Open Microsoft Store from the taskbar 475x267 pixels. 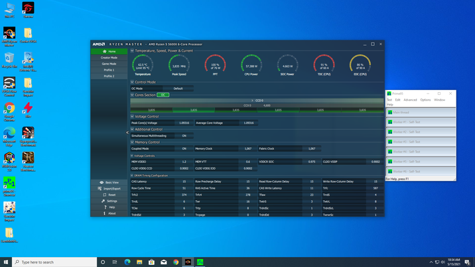click(151, 262)
